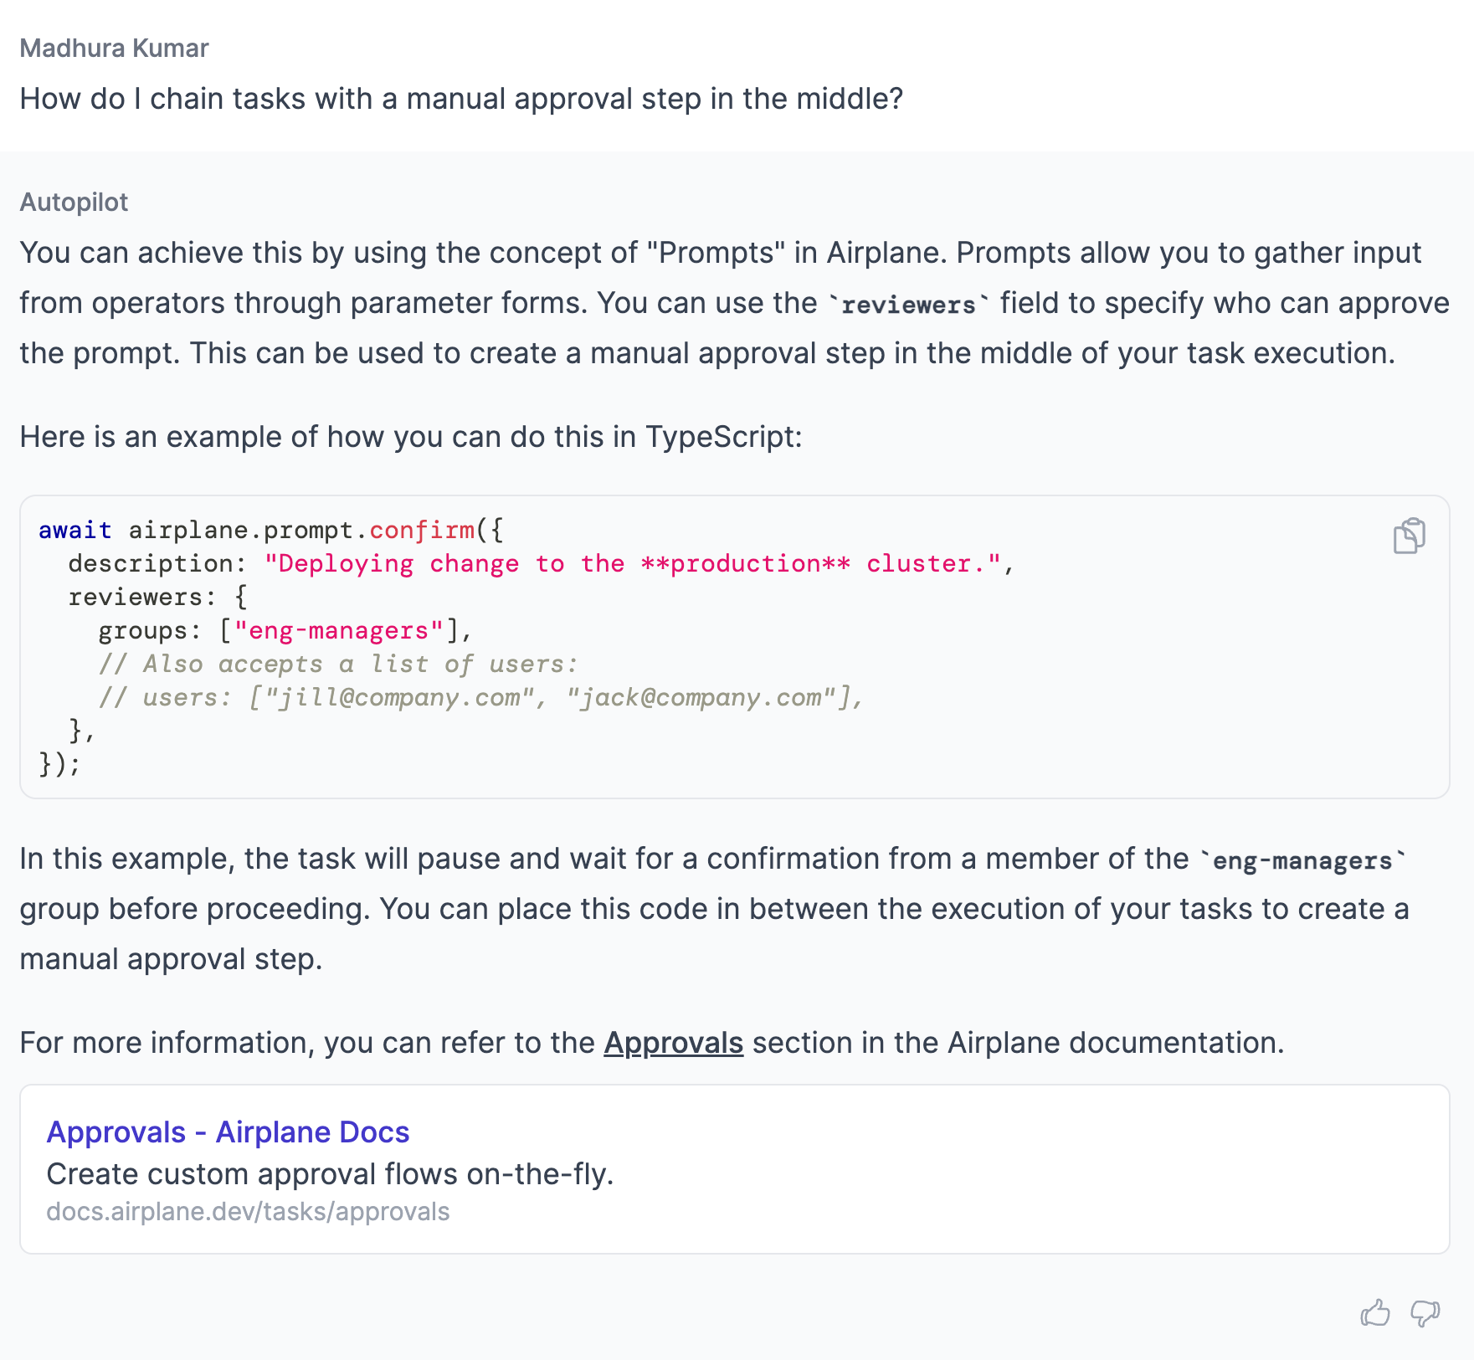Click the question about chaining tasks
Screen dimensions: 1474x1360
pos(461,99)
